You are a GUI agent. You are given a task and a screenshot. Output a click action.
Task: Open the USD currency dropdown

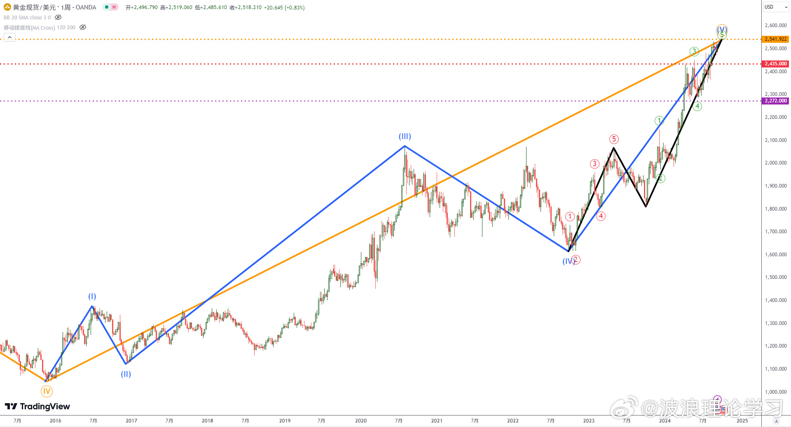coord(776,7)
